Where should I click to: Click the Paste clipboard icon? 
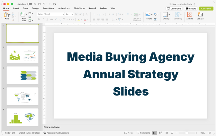(x=6, y=15)
